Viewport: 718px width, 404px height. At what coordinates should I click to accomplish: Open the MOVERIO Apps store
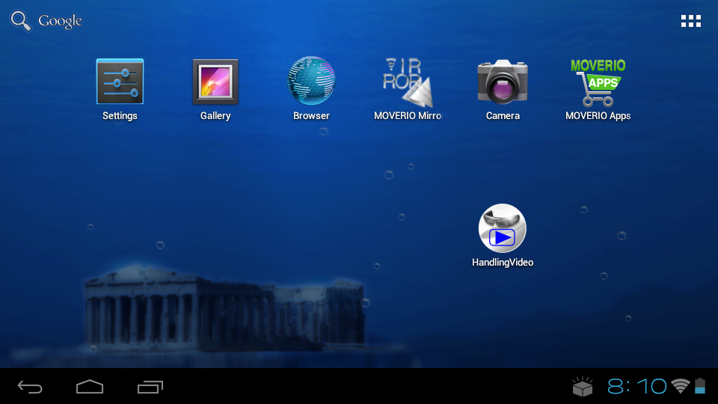click(x=598, y=83)
